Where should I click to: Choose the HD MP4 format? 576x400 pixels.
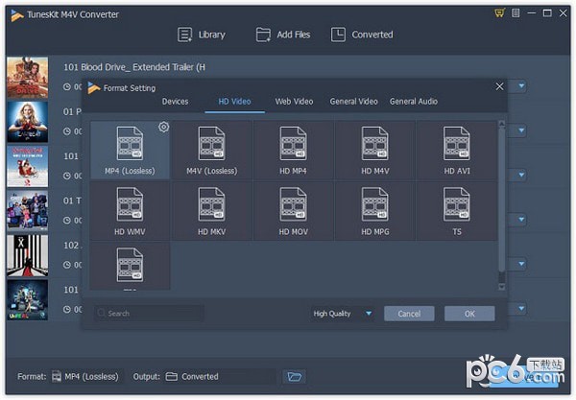pos(293,150)
